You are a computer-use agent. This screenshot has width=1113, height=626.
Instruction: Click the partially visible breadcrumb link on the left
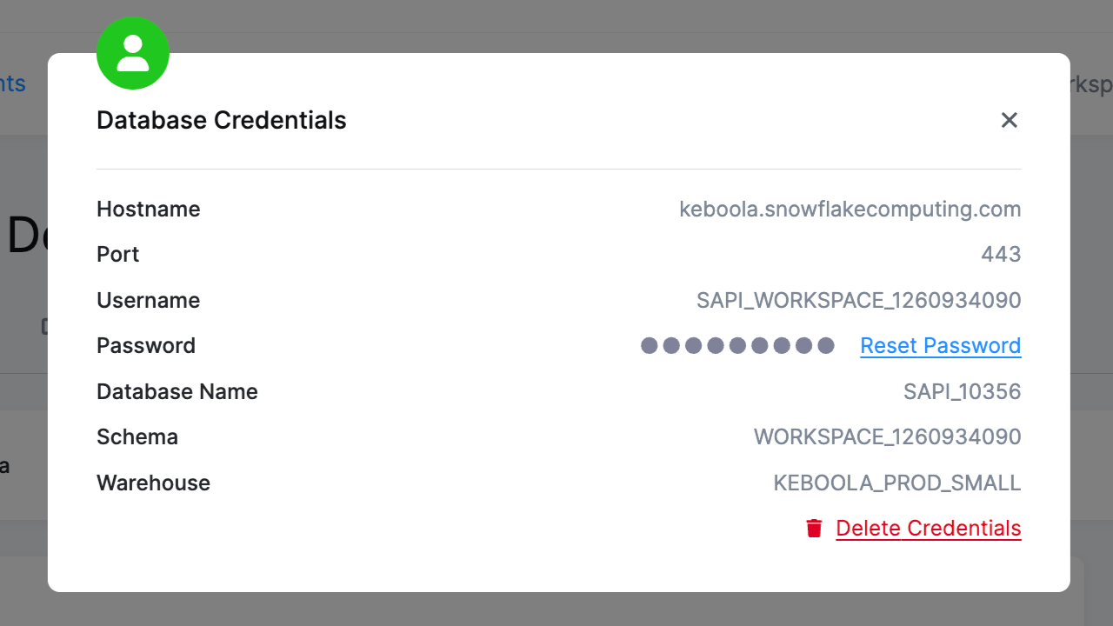11,83
